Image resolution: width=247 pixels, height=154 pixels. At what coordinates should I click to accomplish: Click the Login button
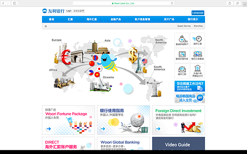[69, 11]
